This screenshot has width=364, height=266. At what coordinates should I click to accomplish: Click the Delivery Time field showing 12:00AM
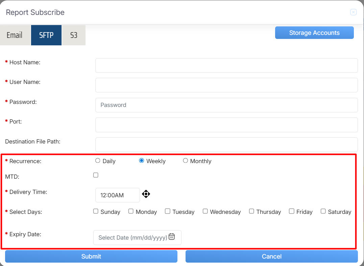(117, 195)
